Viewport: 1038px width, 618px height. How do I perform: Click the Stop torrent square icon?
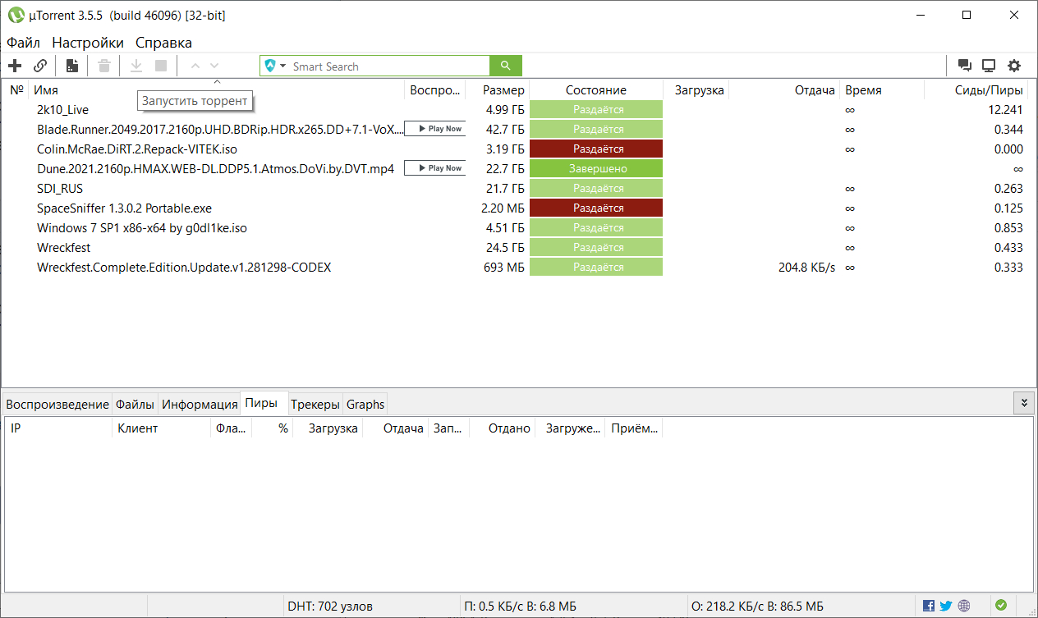click(x=161, y=66)
